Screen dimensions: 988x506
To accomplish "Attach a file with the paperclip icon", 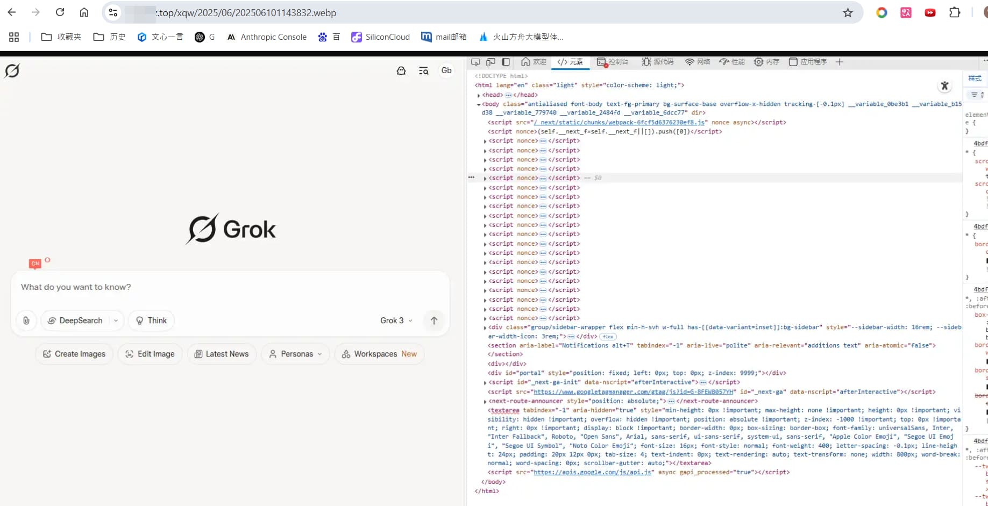I will (26, 320).
